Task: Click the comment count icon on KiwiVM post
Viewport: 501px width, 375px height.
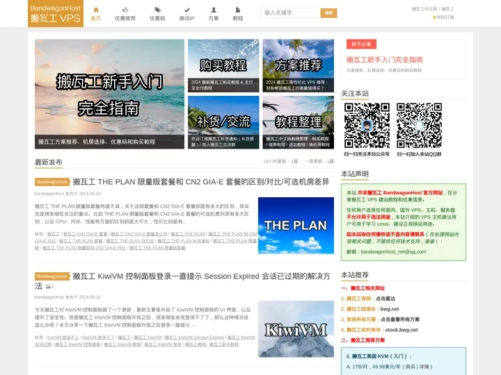Action: [x=49, y=286]
